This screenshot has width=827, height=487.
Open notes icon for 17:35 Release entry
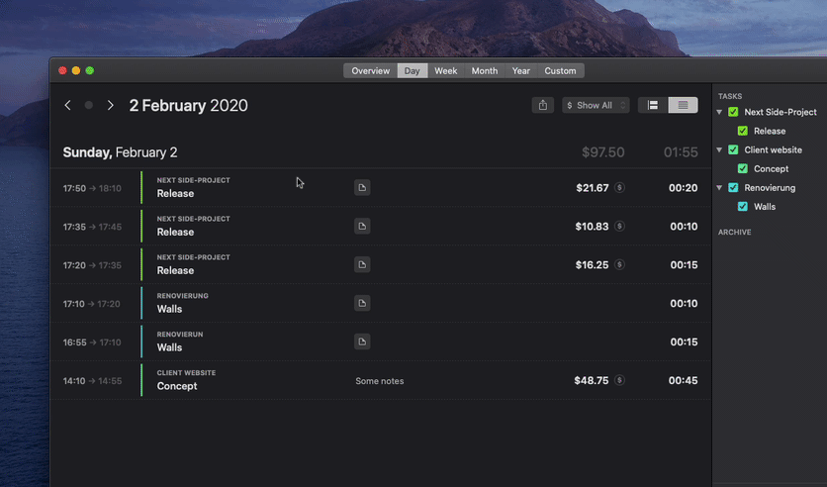(x=362, y=226)
